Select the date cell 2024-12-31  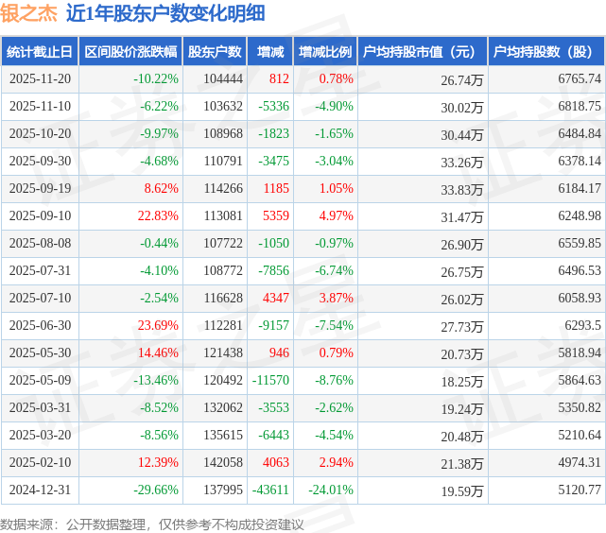[41, 490]
